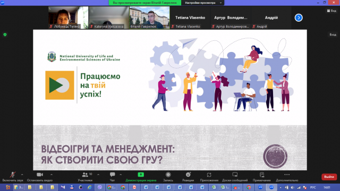The width and height of the screenshot is (340, 191).
Task: Select the Артур Володимирович participant tile
Action: [x=231, y=18]
